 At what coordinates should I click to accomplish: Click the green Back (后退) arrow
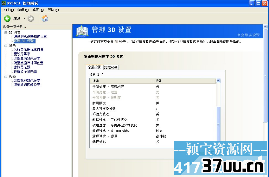(x=7, y=18)
